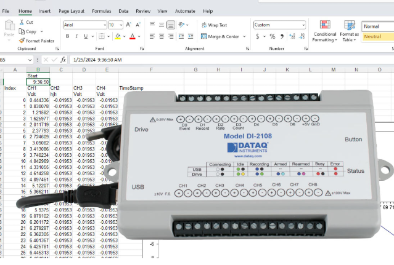394x265 pixels.
Task: Select Middle Align icon
Action: [162, 25]
